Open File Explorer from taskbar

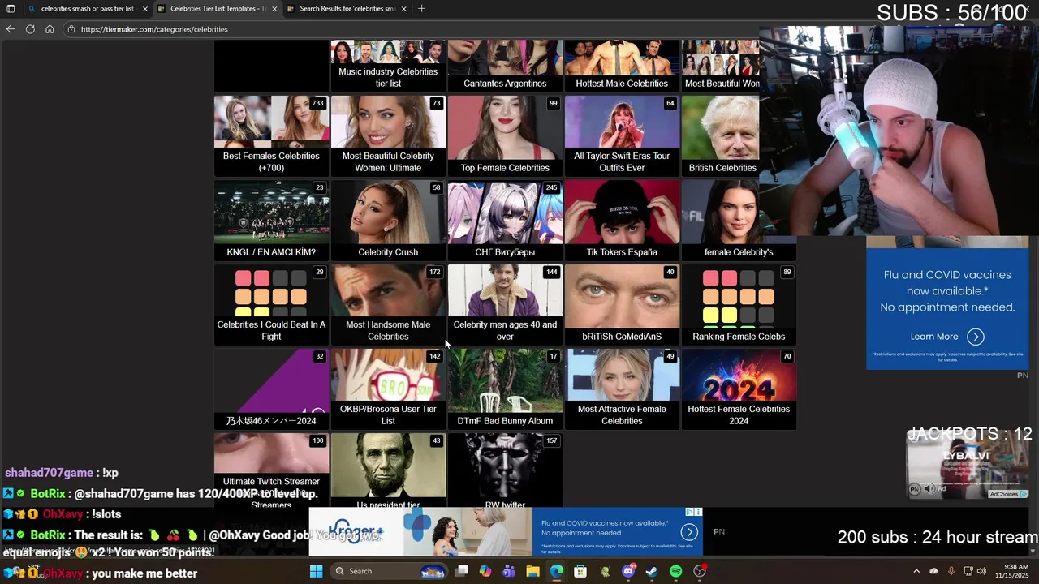532,571
